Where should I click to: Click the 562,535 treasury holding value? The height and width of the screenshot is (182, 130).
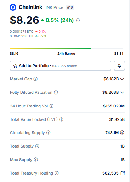point(111,173)
